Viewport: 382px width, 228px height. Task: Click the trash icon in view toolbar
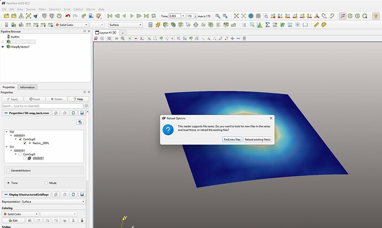[244, 38]
